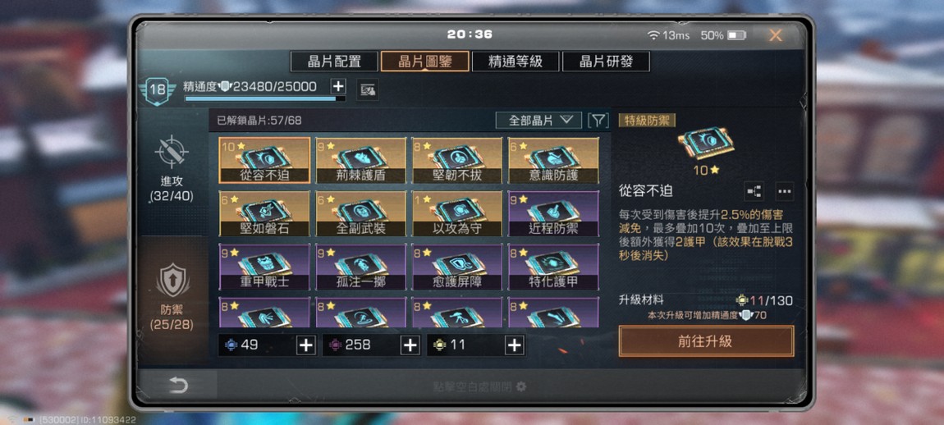This screenshot has height=425, width=944.
Task: Click the 前往升級 upgrade button
Action: point(706,341)
